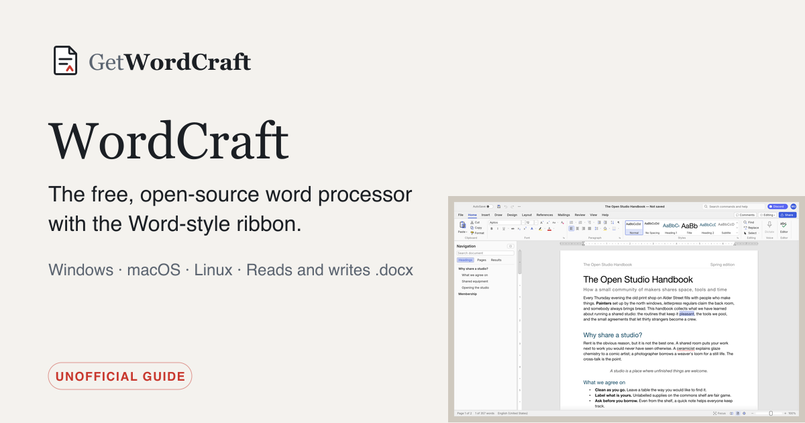Toggle Bold formatting
The width and height of the screenshot is (805, 423).
tap(492, 228)
